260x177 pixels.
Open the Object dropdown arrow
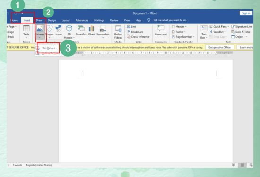click(246, 37)
